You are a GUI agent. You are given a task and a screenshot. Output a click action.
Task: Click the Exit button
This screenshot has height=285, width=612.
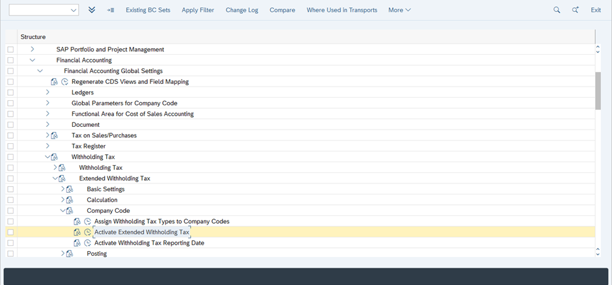pos(596,10)
